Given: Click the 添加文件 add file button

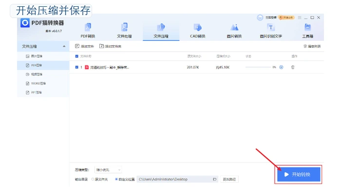Looking at the screenshot, I should pyautogui.click(x=84, y=46).
